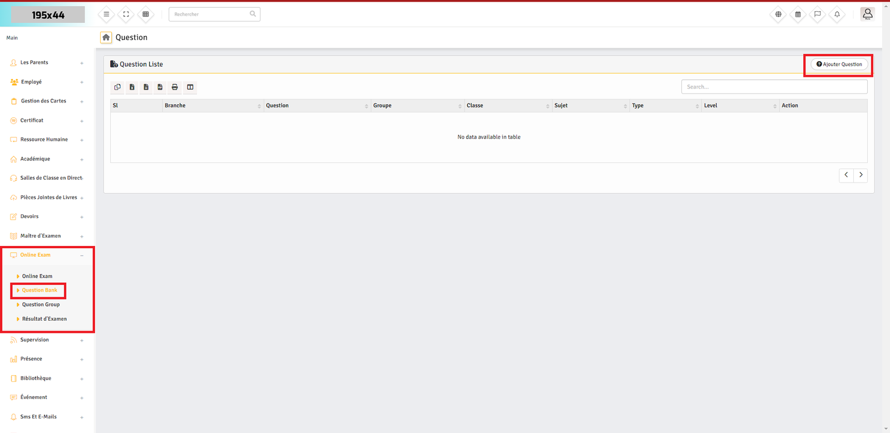890x433 pixels.
Task: Go to next table page
Action: point(861,175)
